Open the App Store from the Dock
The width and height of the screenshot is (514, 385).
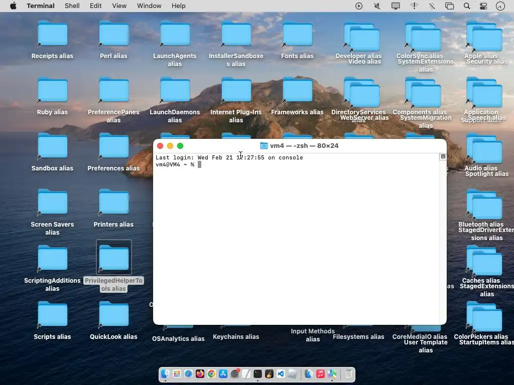click(223, 373)
